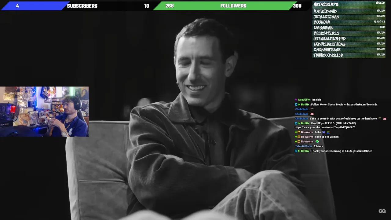The image size is (391, 220).
Task: Click the current follower count 268
Action: (x=170, y=6)
